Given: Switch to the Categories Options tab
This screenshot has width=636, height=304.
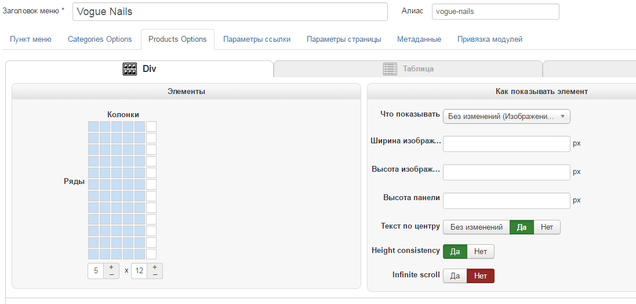Looking at the screenshot, I should click(x=100, y=39).
